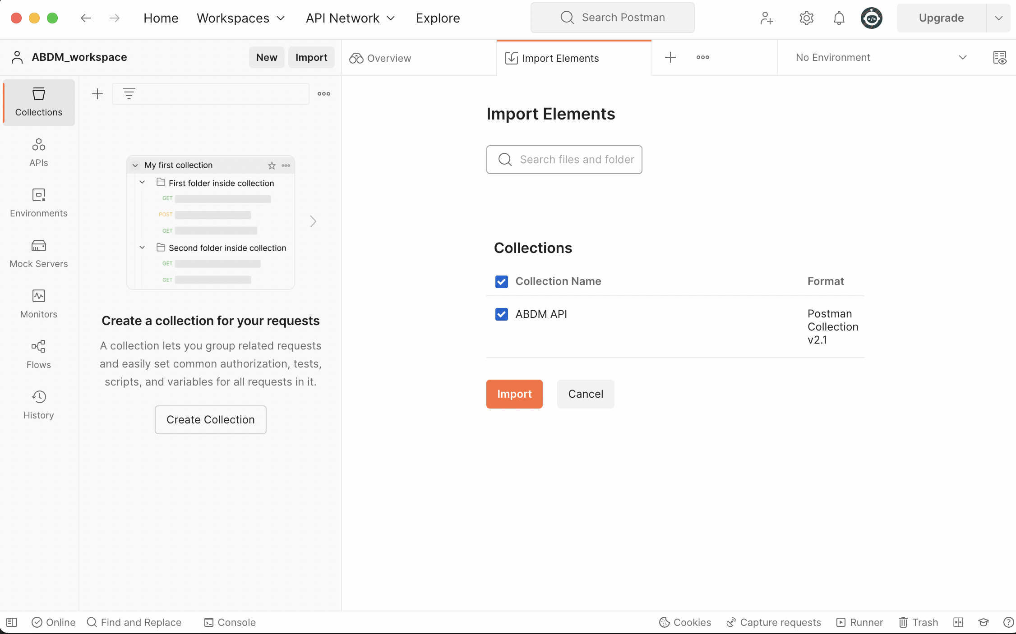Click the New button in workspace header
Image resolution: width=1016 pixels, height=634 pixels.
pyautogui.click(x=267, y=57)
